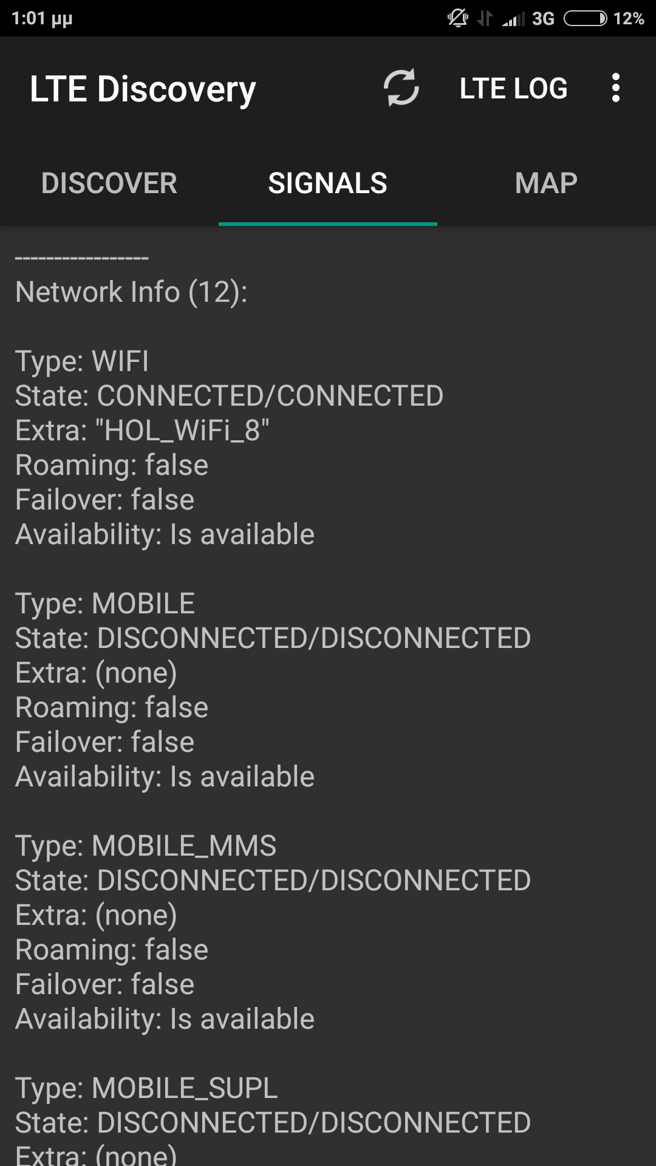The width and height of the screenshot is (656, 1166).
Task: Tap the refresh icon in toolbar
Action: [401, 88]
